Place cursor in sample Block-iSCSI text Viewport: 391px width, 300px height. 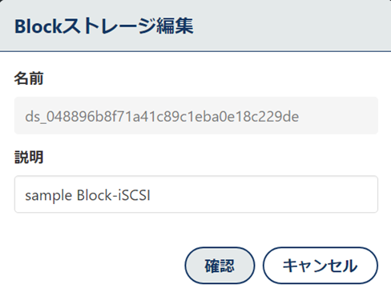click(87, 195)
